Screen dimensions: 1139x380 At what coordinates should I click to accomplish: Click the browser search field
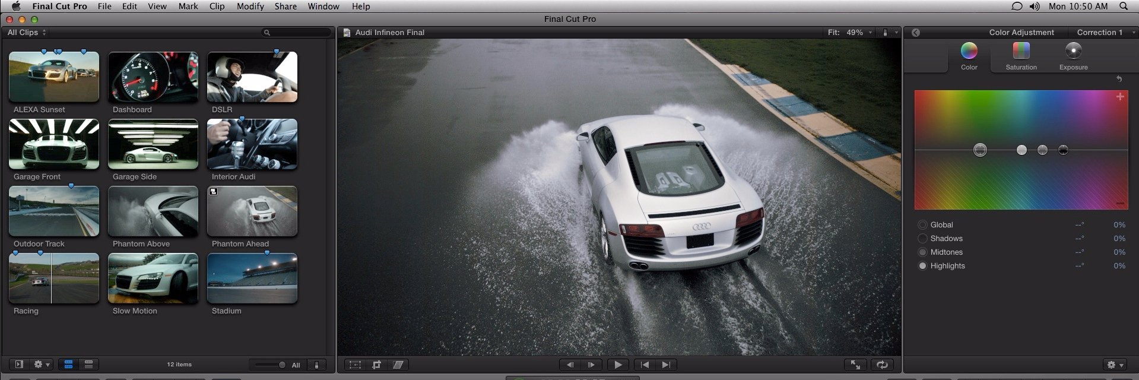[x=297, y=33]
